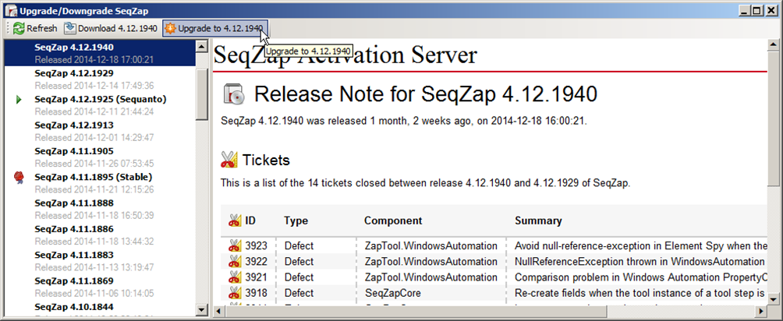
Task: Click version list scroll up arrow
Action: (x=202, y=46)
